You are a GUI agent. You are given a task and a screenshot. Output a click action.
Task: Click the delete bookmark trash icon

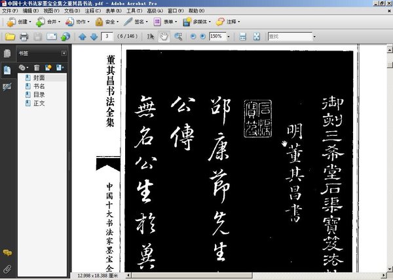point(37,68)
